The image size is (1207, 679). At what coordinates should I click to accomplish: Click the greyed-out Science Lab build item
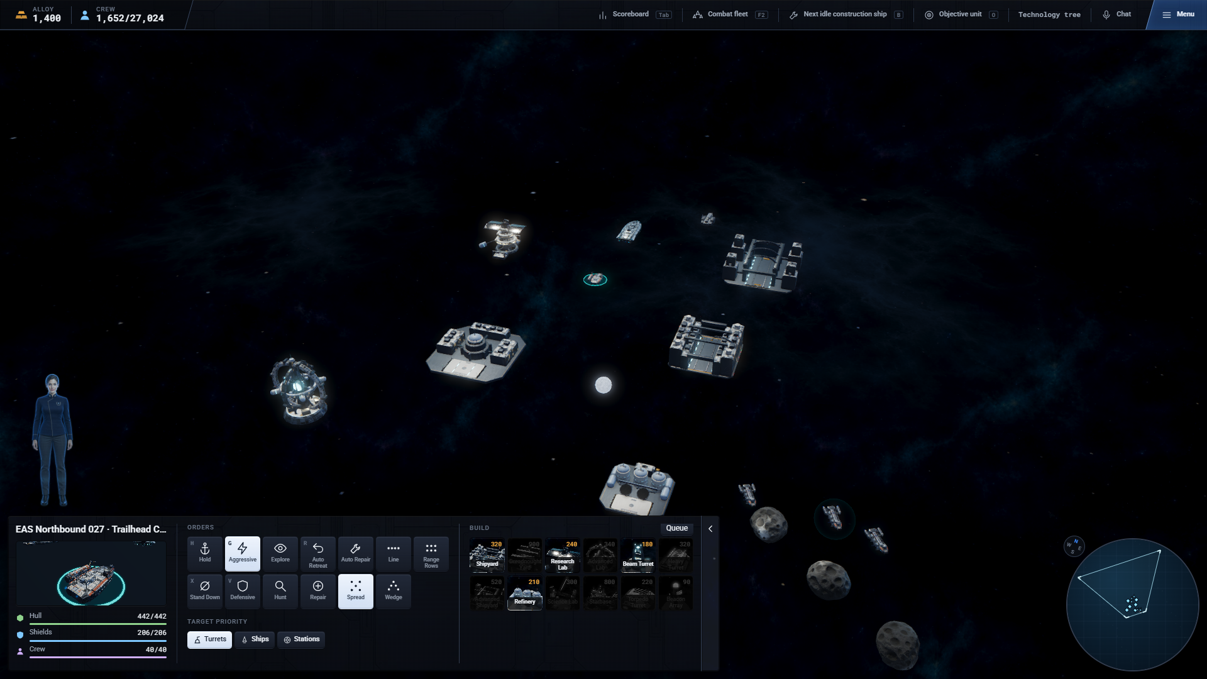coord(563,593)
